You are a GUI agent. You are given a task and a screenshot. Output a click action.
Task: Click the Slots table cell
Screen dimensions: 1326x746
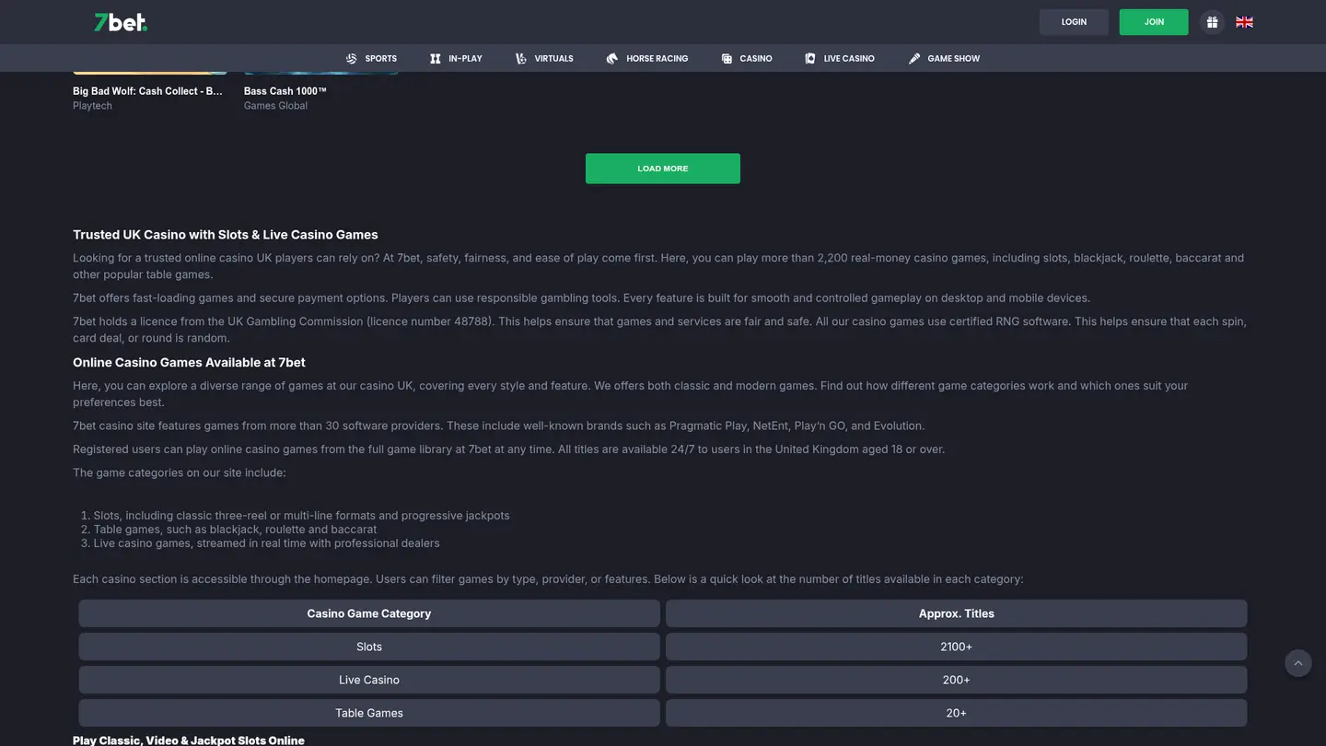(x=369, y=647)
